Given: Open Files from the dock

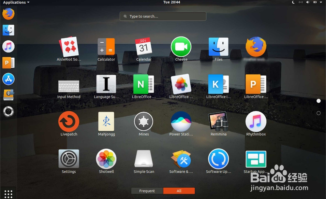Looking at the screenshot, I should 8,30.
